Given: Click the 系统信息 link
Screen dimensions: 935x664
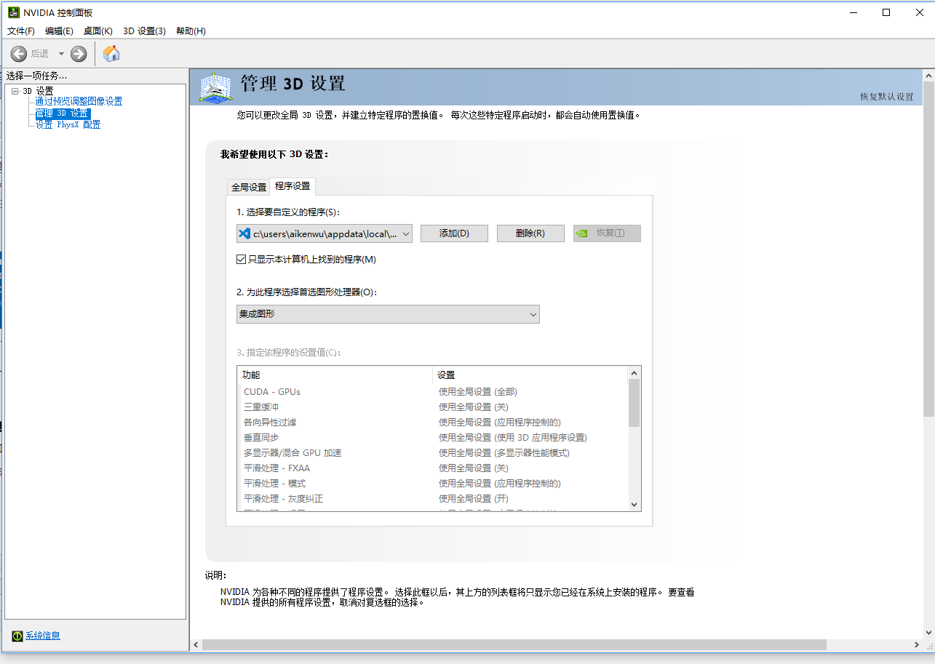Looking at the screenshot, I should click(43, 636).
